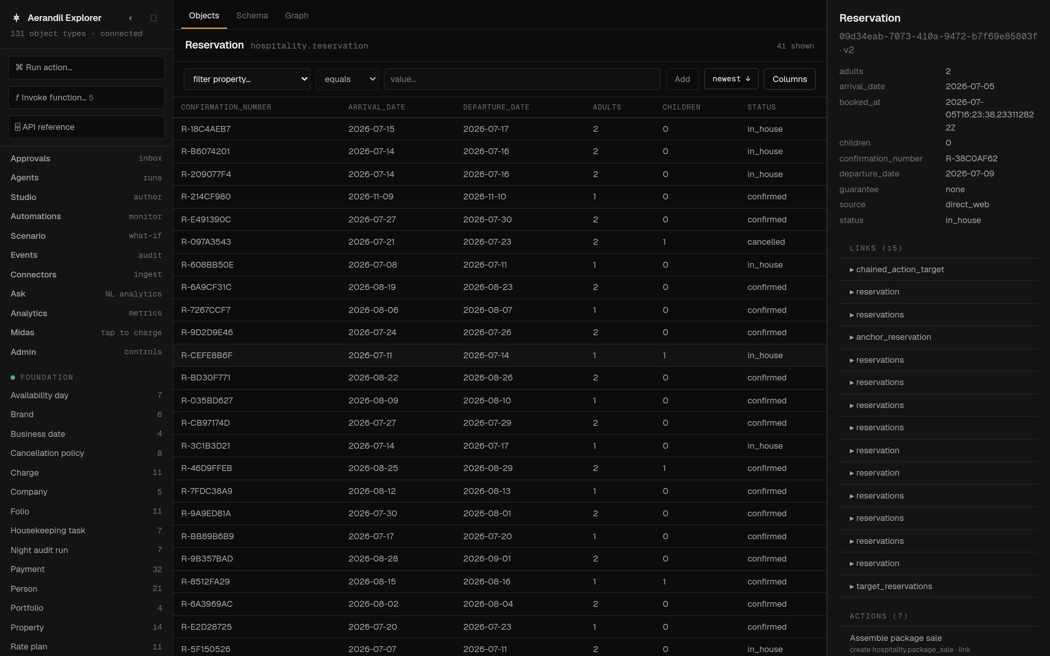
Task: Open Connectors ingest in sidebar
Action: (86, 275)
